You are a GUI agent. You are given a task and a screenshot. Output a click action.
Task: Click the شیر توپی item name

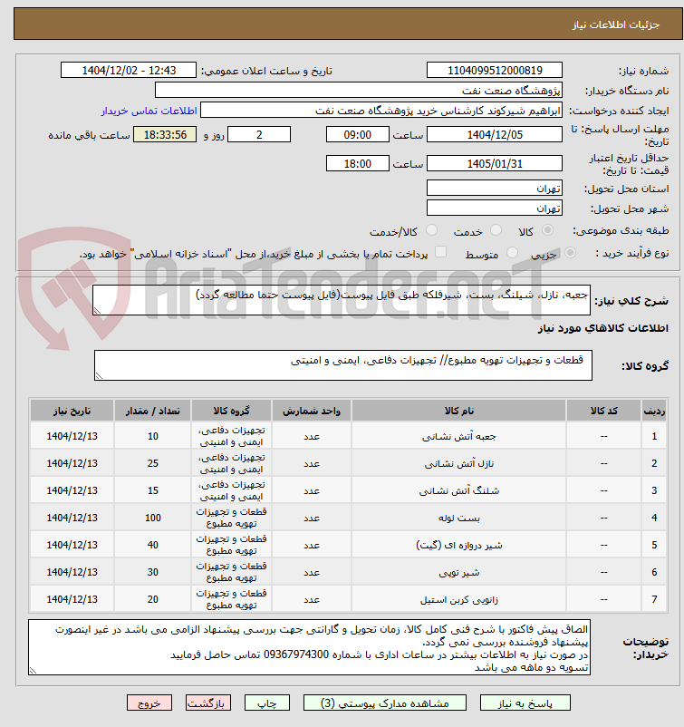coord(458,572)
